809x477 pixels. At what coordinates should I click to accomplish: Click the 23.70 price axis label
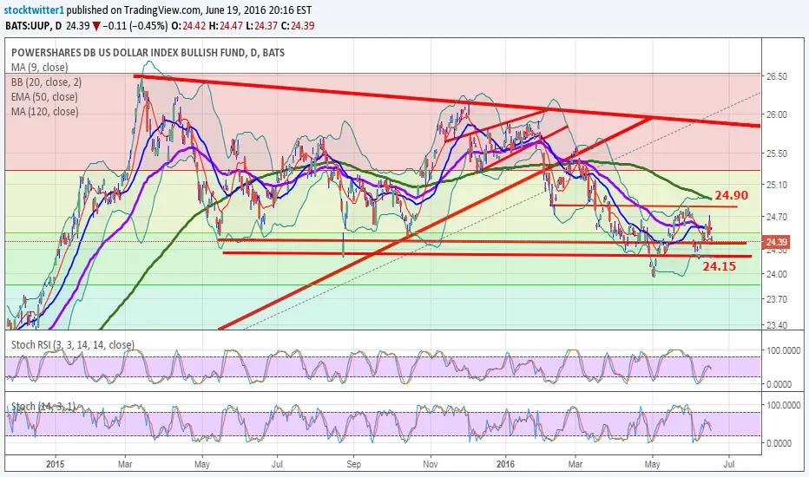[x=777, y=299]
